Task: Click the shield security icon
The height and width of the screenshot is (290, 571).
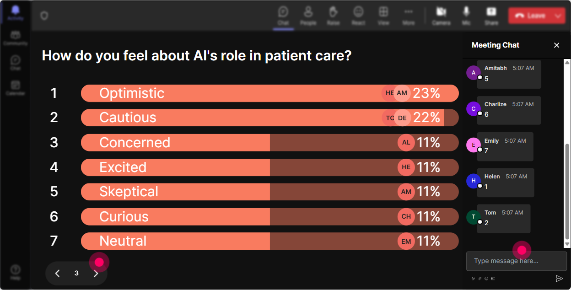Action: point(44,16)
